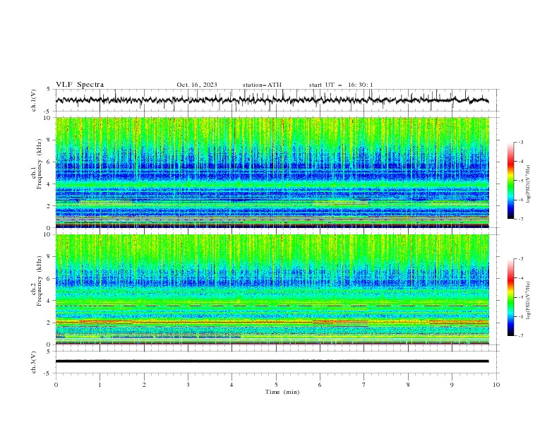
Task: Click the "0" tick on the time axis
Action: pyautogui.click(x=56, y=385)
